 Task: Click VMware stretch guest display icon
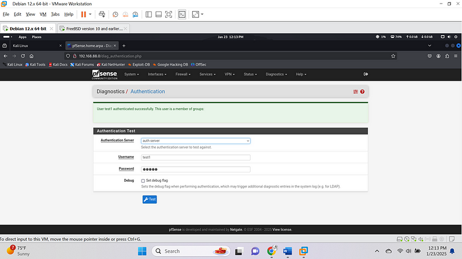point(195,14)
